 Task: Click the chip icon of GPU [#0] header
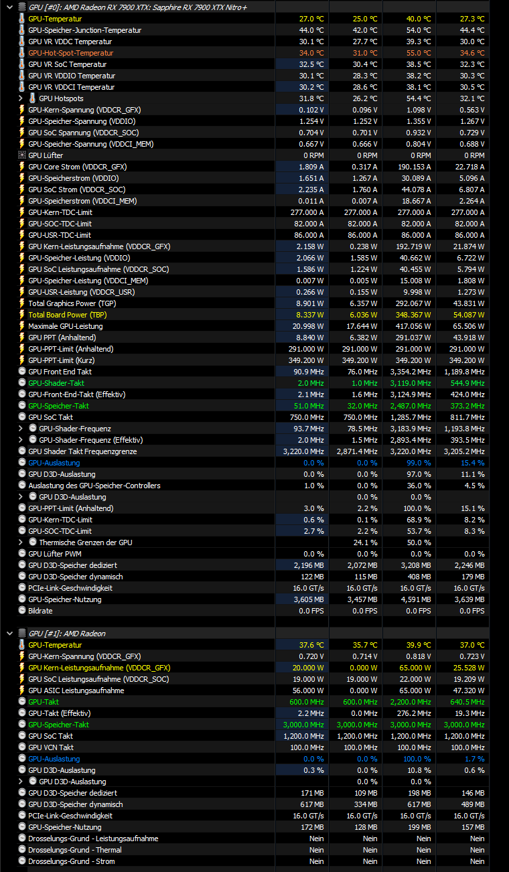[x=21, y=7]
